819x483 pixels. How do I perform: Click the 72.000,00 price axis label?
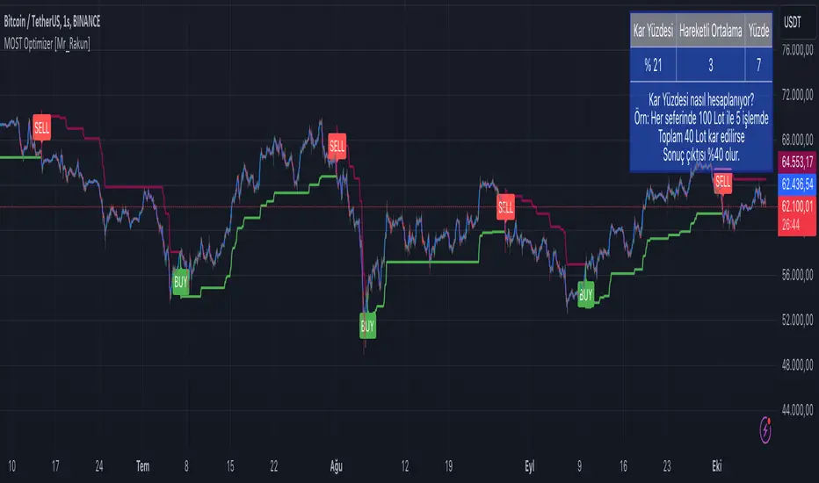(x=798, y=95)
